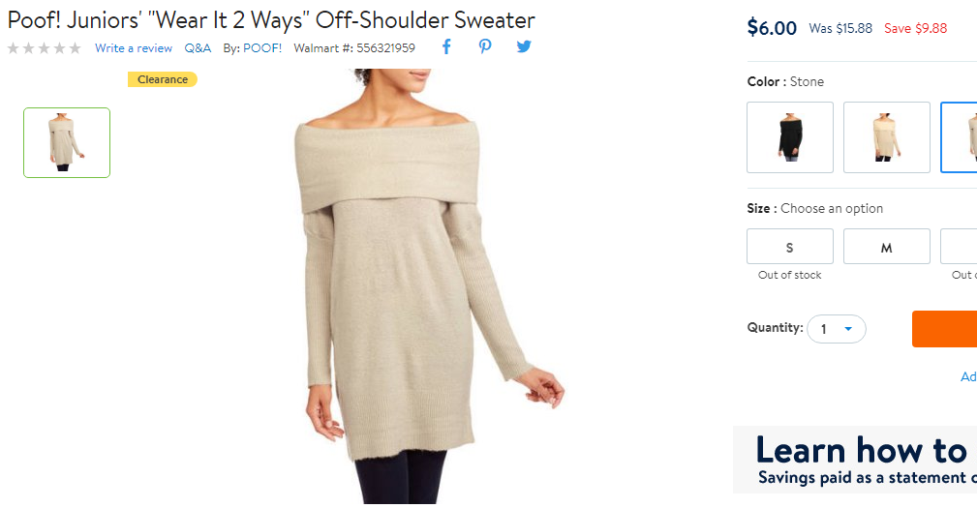Click the orange add to cart button
This screenshot has height=508, width=977.
tap(945, 329)
